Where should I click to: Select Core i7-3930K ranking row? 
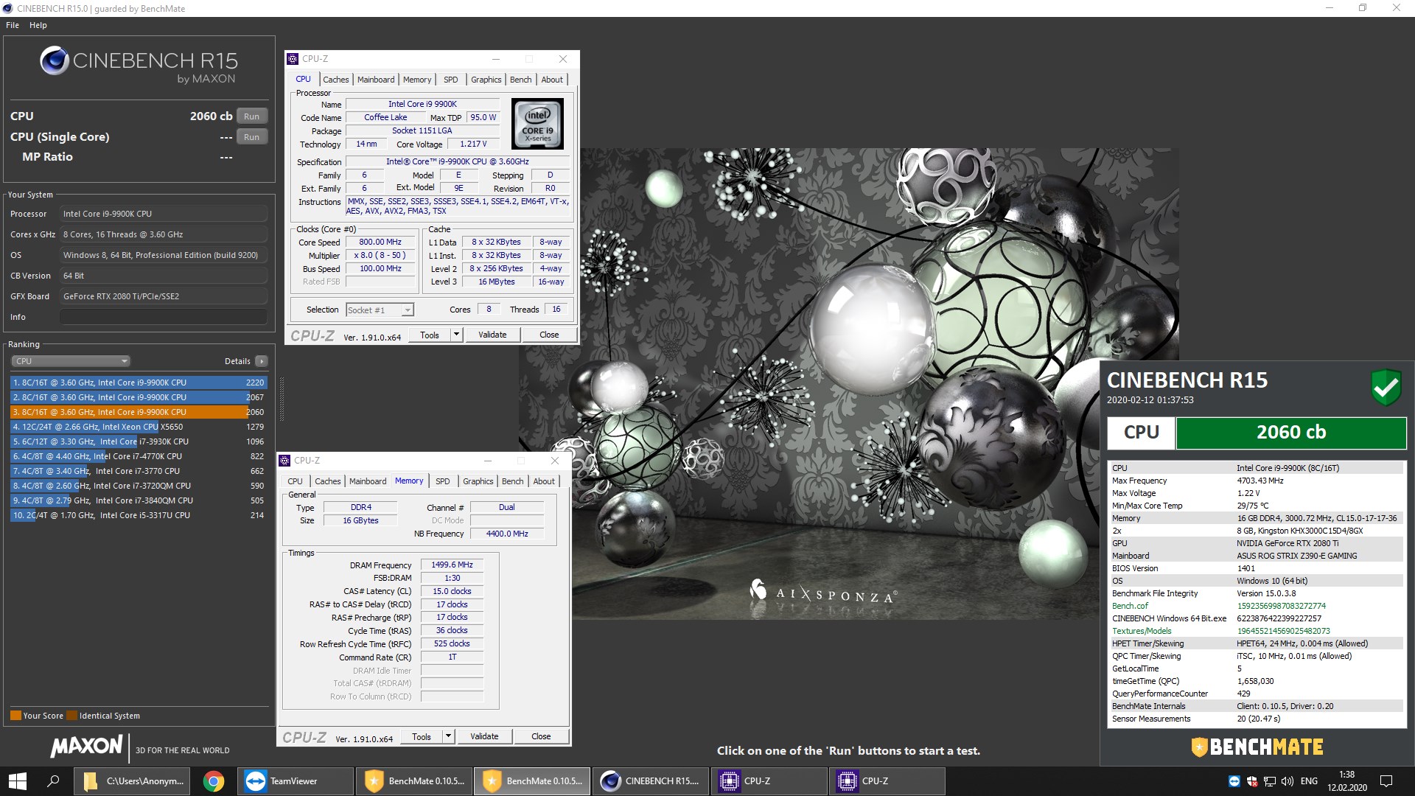[139, 441]
